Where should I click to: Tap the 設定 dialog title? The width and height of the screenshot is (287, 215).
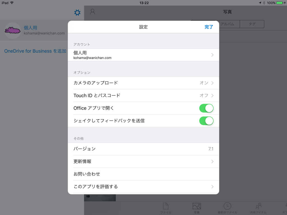[143, 27]
